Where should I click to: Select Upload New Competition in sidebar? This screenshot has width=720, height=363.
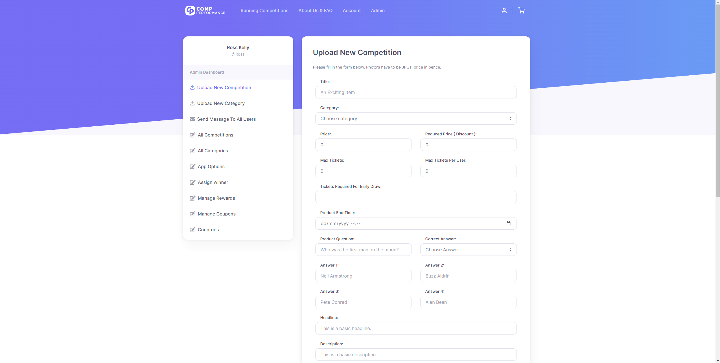click(224, 87)
